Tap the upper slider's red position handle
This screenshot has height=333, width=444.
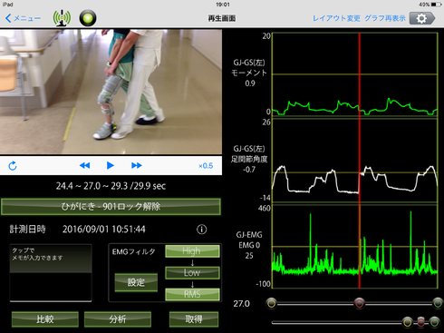pos(360,303)
